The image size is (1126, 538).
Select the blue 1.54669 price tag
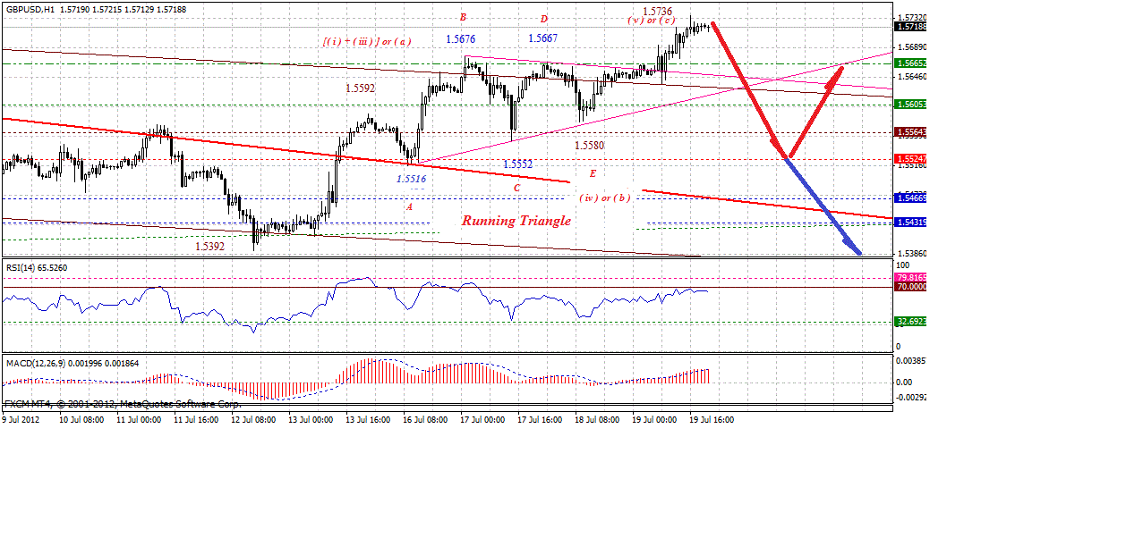(911, 198)
